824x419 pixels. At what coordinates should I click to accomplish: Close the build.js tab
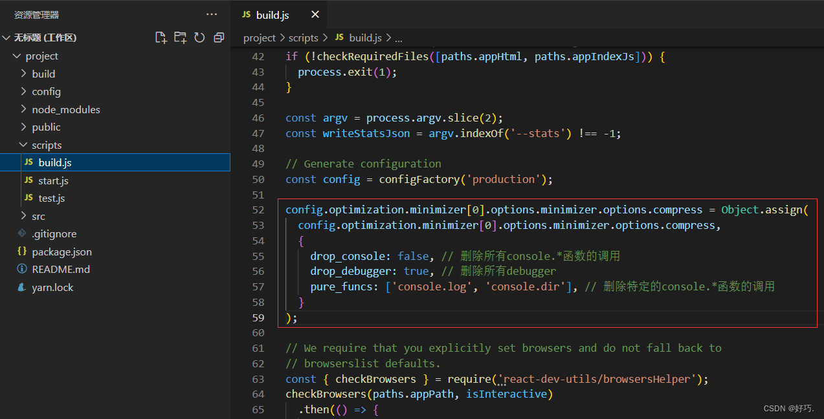(x=315, y=14)
